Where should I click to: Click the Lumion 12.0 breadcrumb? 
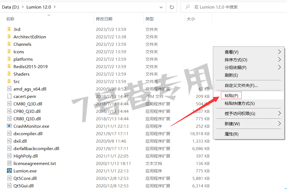(39, 7)
